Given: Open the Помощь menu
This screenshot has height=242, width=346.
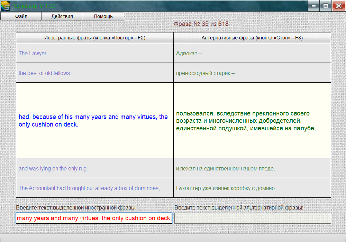Looking at the screenshot, I should tap(103, 16).
